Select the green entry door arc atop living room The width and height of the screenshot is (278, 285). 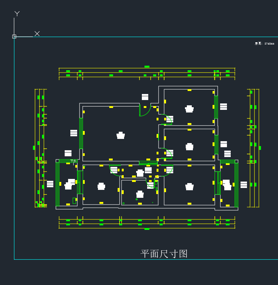[x=145, y=111]
